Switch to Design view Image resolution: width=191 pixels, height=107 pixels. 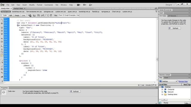point(17,15)
